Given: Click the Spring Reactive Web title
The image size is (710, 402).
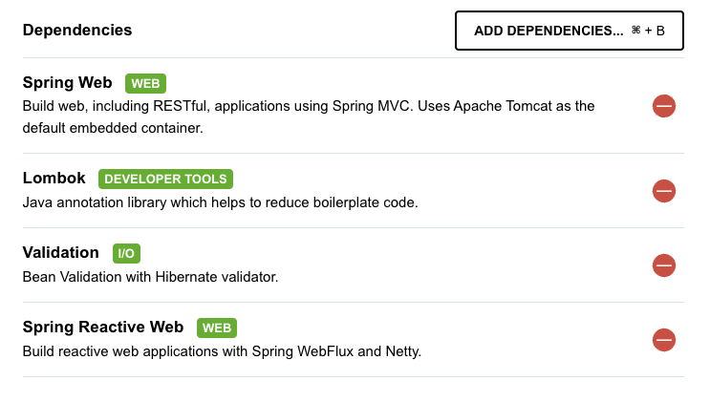Looking at the screenshot, I should tap(102, 327).
